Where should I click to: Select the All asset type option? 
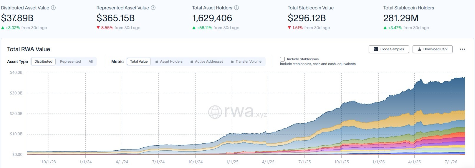pos(91,61)
